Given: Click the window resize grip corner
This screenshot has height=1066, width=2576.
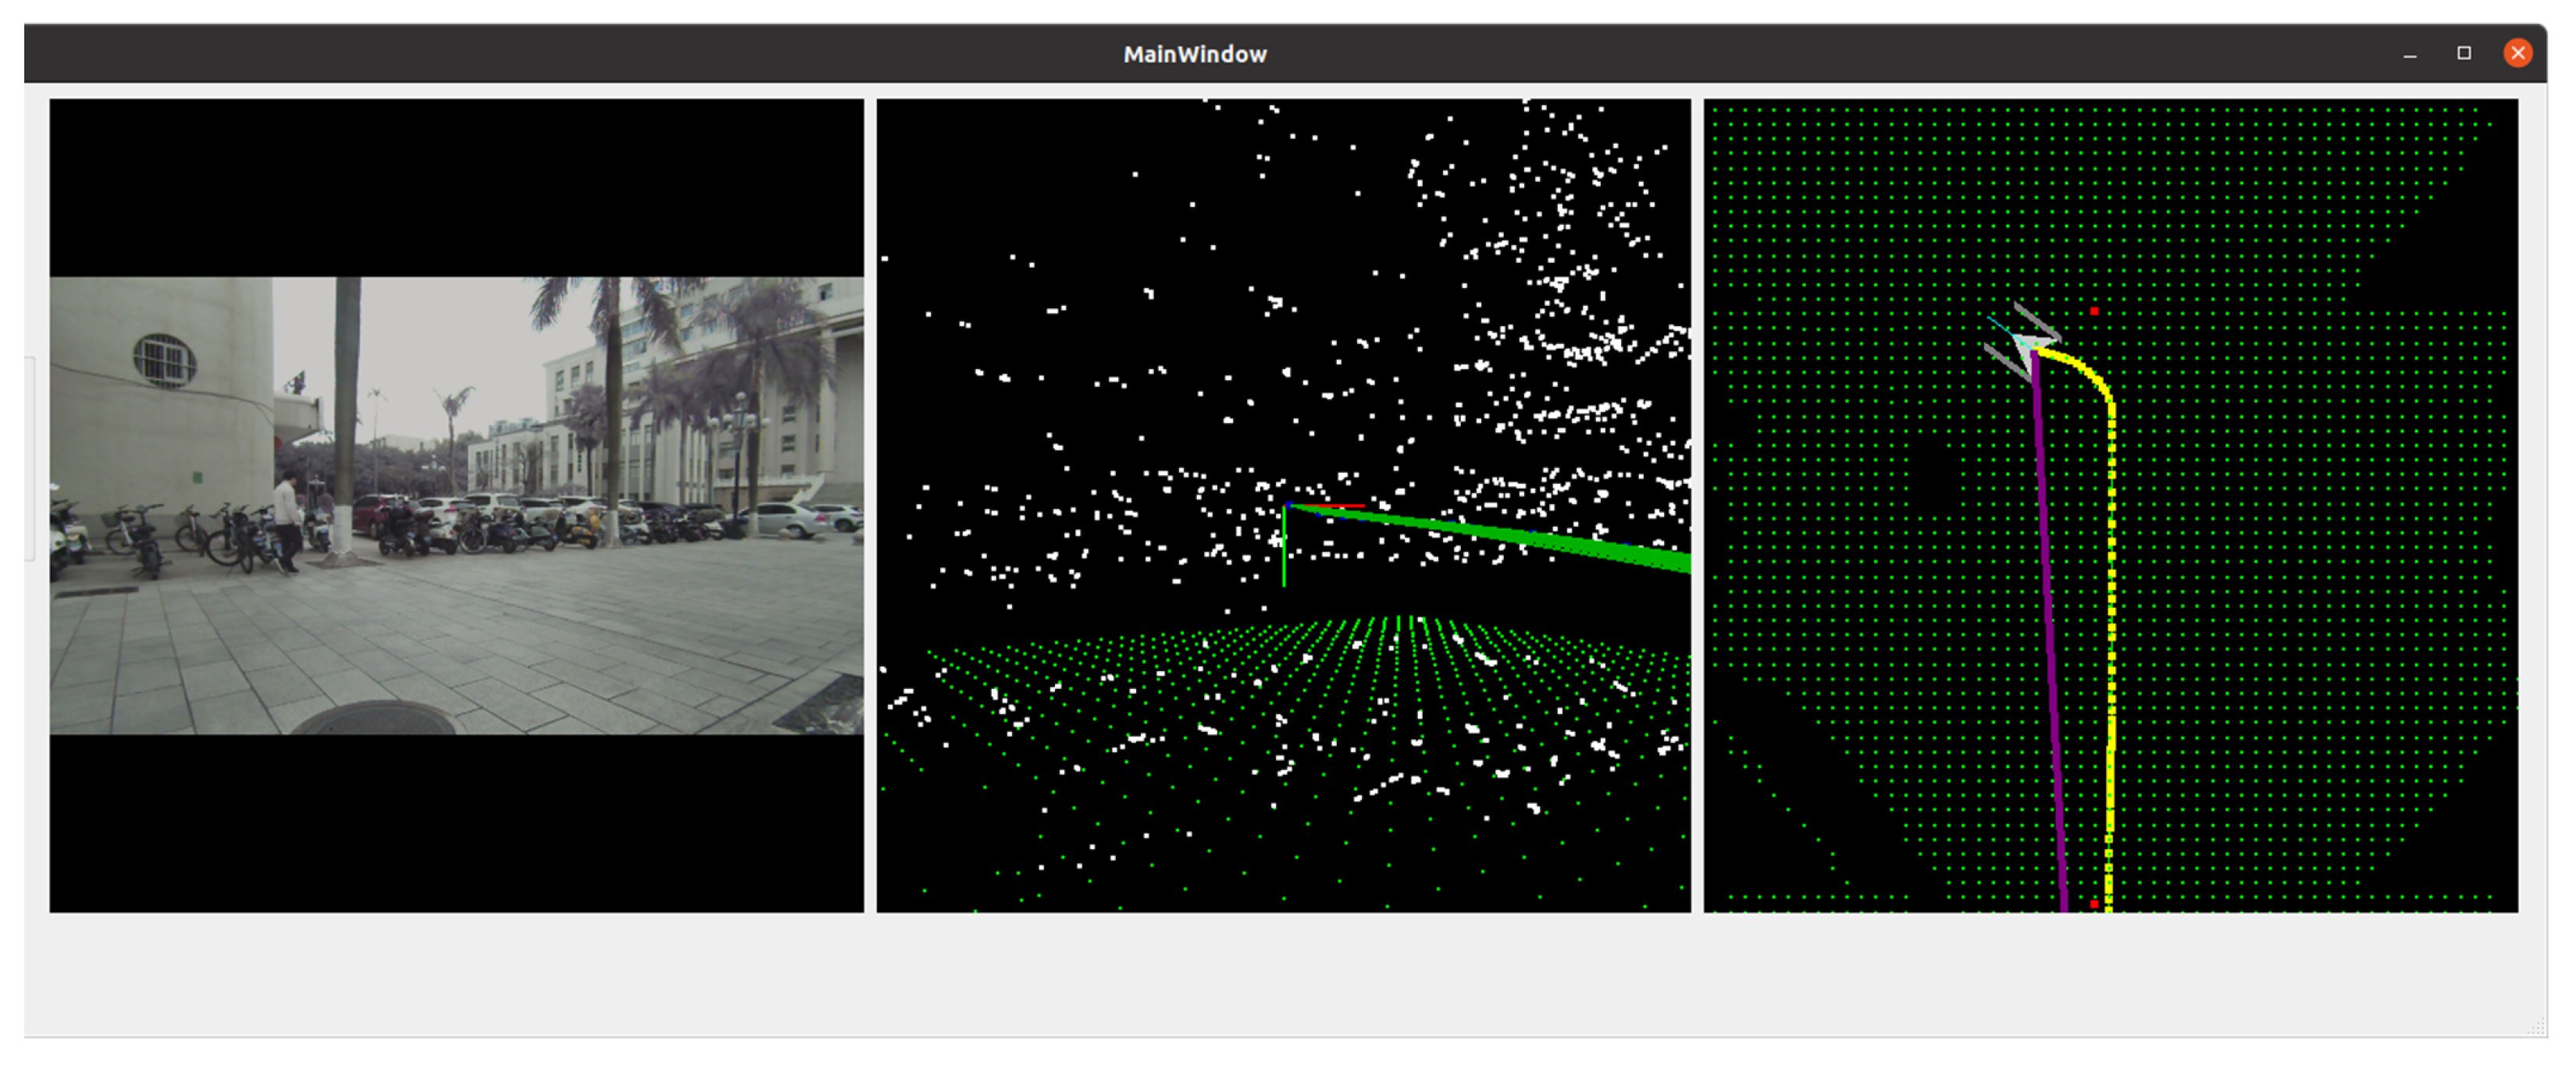Looking at the screenshot, I should pos(2539,1027).
